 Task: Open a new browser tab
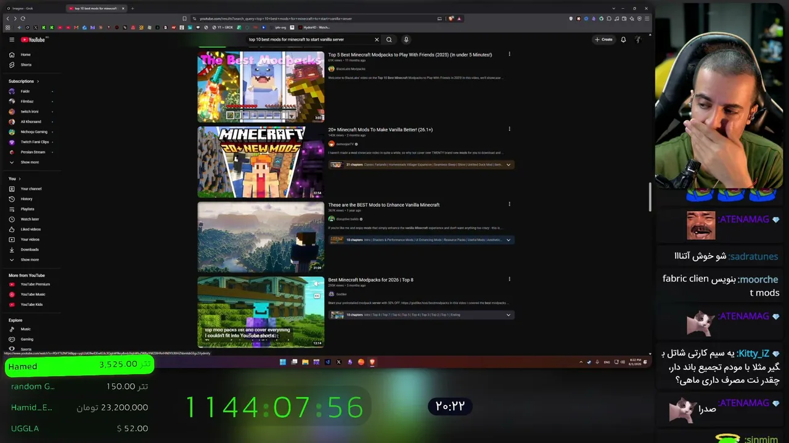pyautogui.click(x=133, y=8)
